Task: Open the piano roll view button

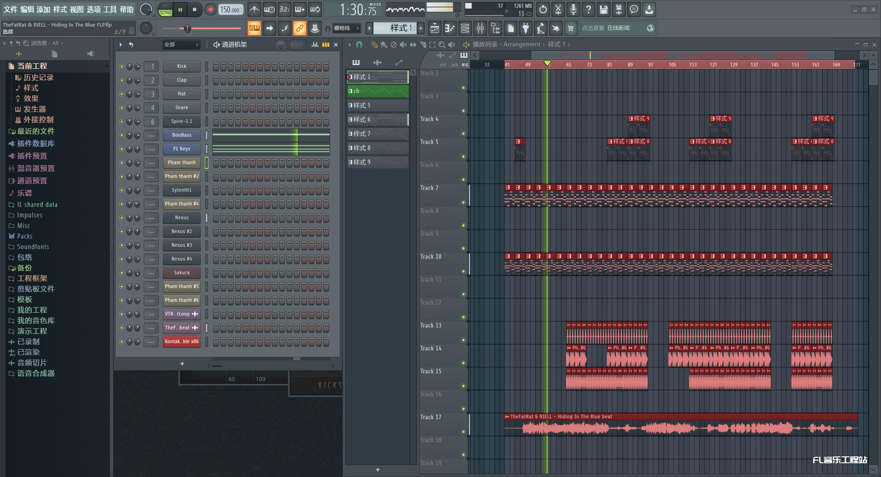Action: [x=449, y=28]
